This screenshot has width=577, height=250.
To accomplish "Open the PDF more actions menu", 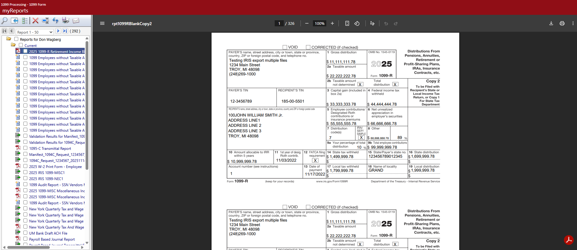I will point(573,23).
